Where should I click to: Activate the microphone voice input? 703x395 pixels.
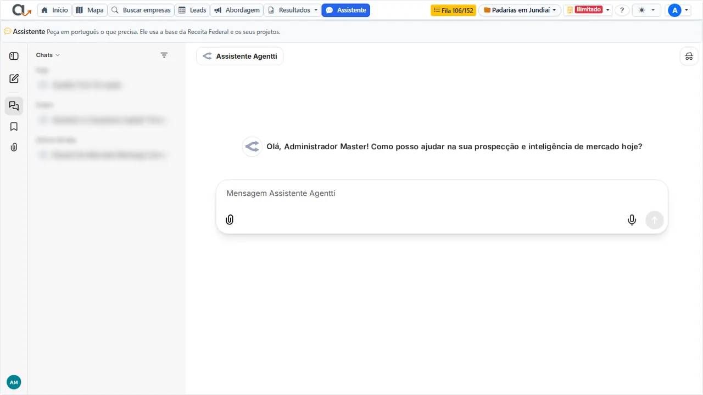(632, 220)
